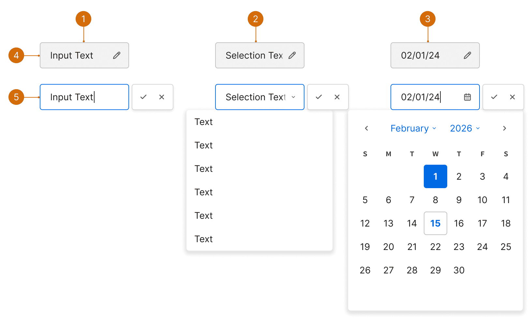Cancel the date edit with X icon
Image resolution: width=532 pixels, height=319 pixels.
point(512,97)
